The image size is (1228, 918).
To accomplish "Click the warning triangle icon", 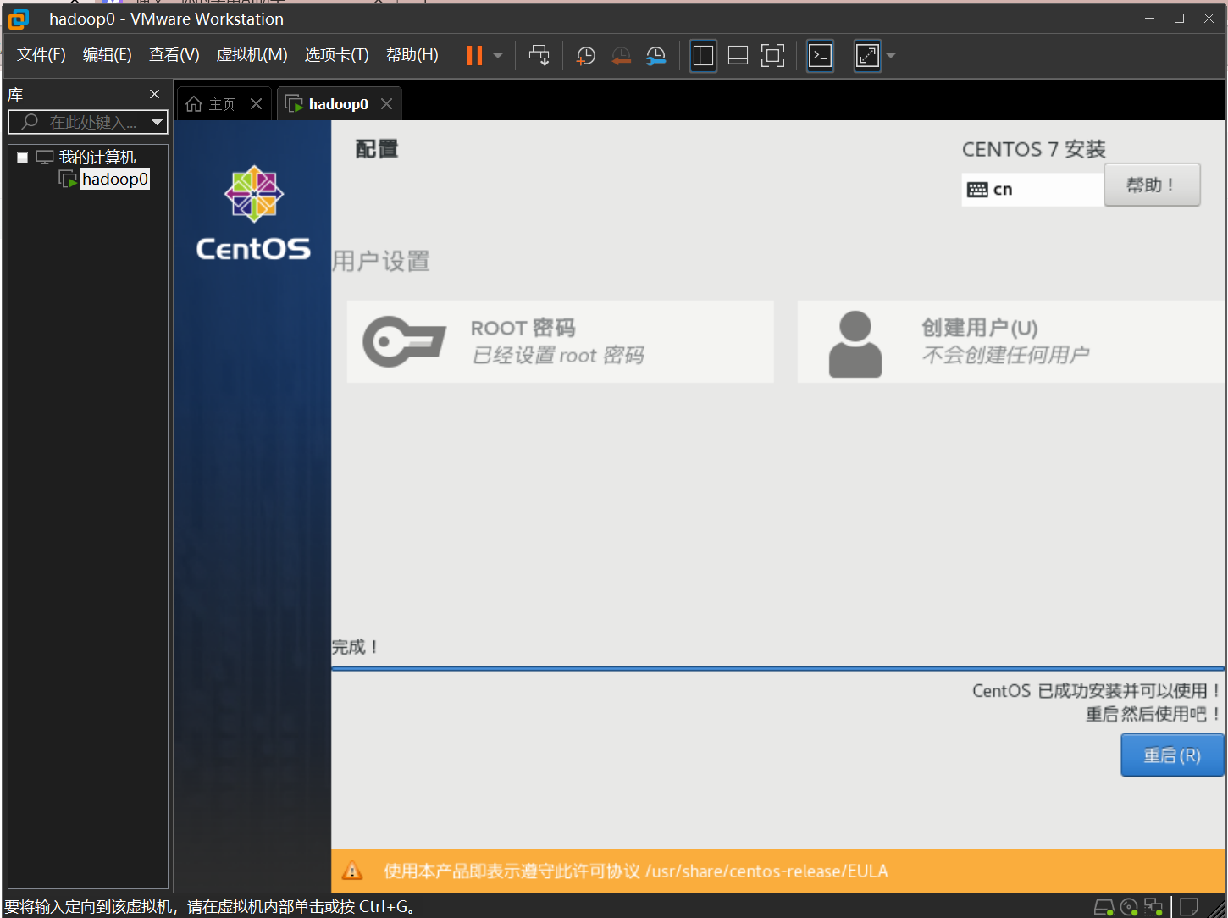I will coord(352,871).
